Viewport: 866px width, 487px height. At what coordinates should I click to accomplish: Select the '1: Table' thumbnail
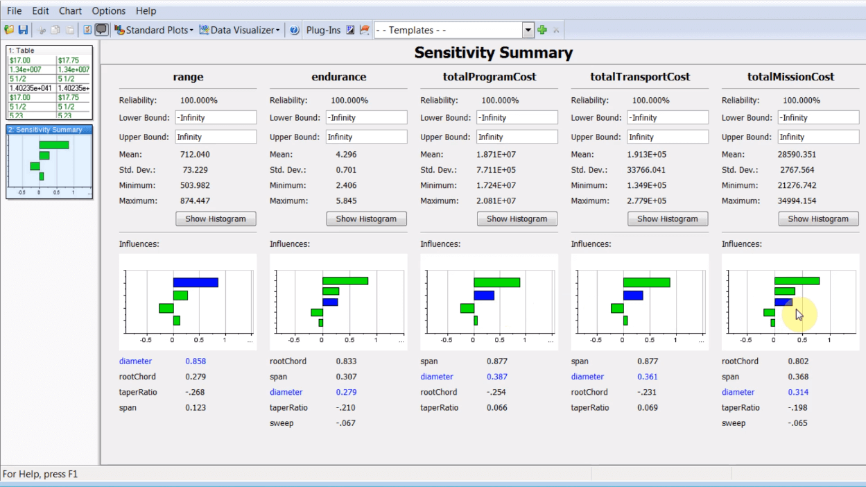[x=49, y=83]
